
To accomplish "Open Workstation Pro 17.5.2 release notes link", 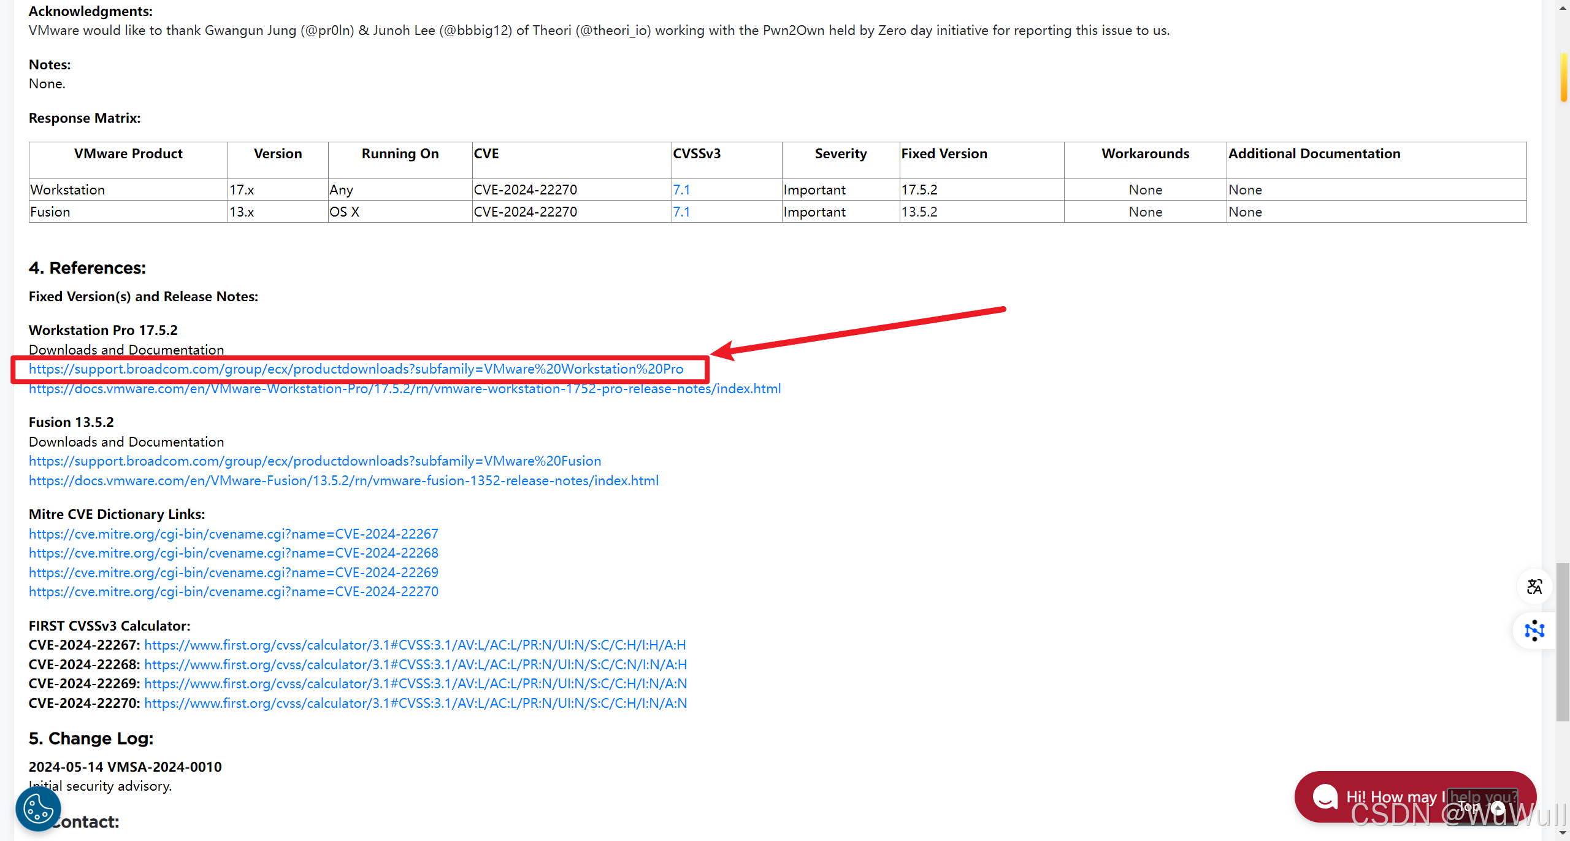I will click(405, 389).
